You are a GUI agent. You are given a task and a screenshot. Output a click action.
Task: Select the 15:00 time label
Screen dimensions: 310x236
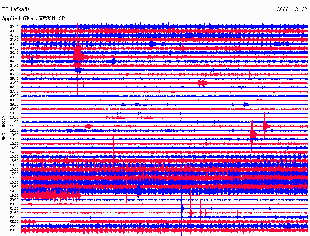click(x=14, y=156)
